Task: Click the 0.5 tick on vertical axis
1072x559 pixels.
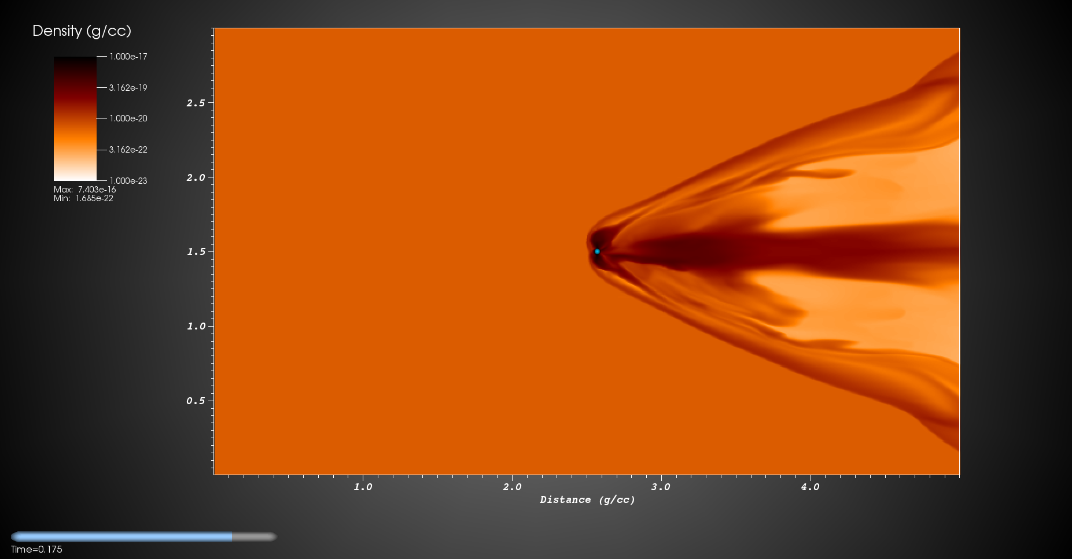Action: click(196, 401)
